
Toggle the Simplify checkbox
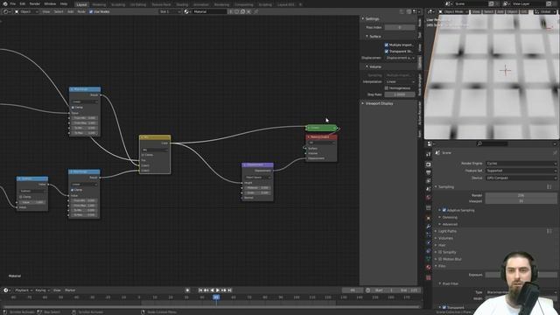[440, 253]
